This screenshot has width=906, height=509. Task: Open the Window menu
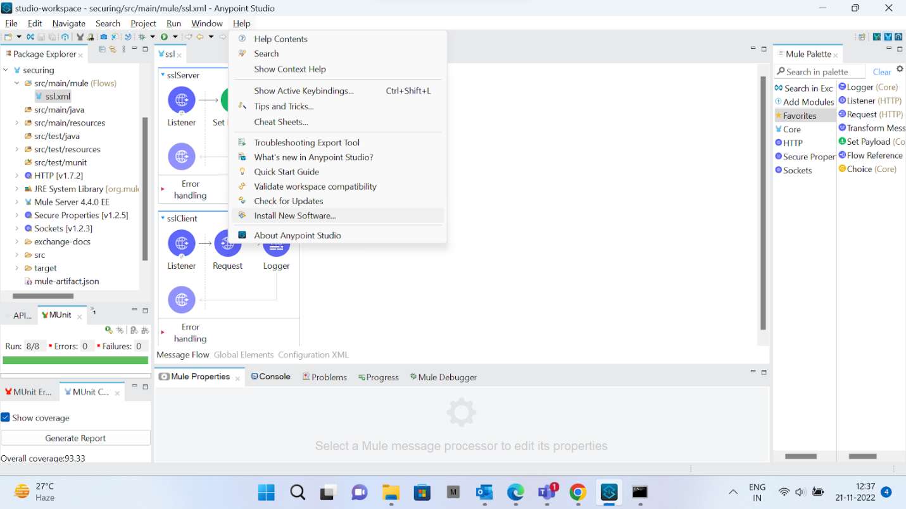(x=206, y=23)
